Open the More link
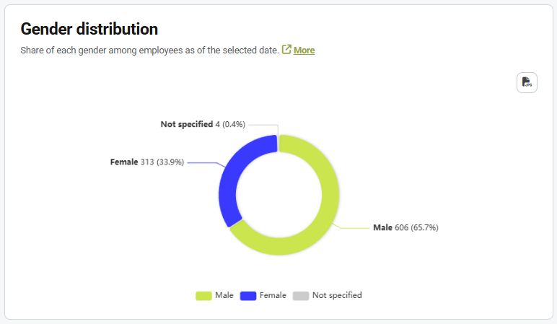Viewport: 557px width, 324px height. tap(304, 51)
